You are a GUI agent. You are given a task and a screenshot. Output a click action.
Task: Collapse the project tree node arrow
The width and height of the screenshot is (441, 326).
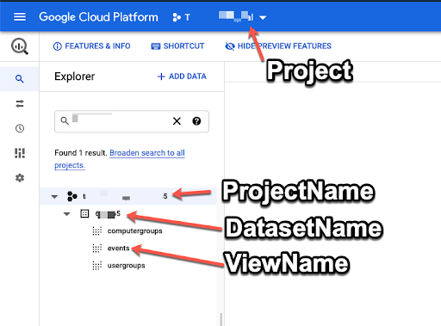[54, 197]
